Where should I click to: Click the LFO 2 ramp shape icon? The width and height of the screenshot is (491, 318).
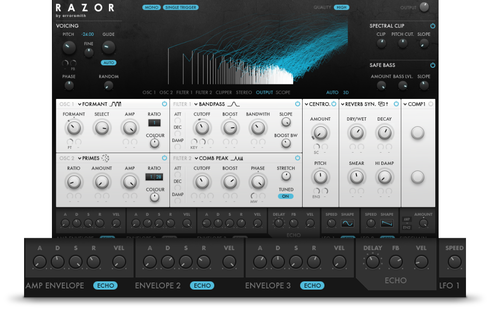click(387, 223)
